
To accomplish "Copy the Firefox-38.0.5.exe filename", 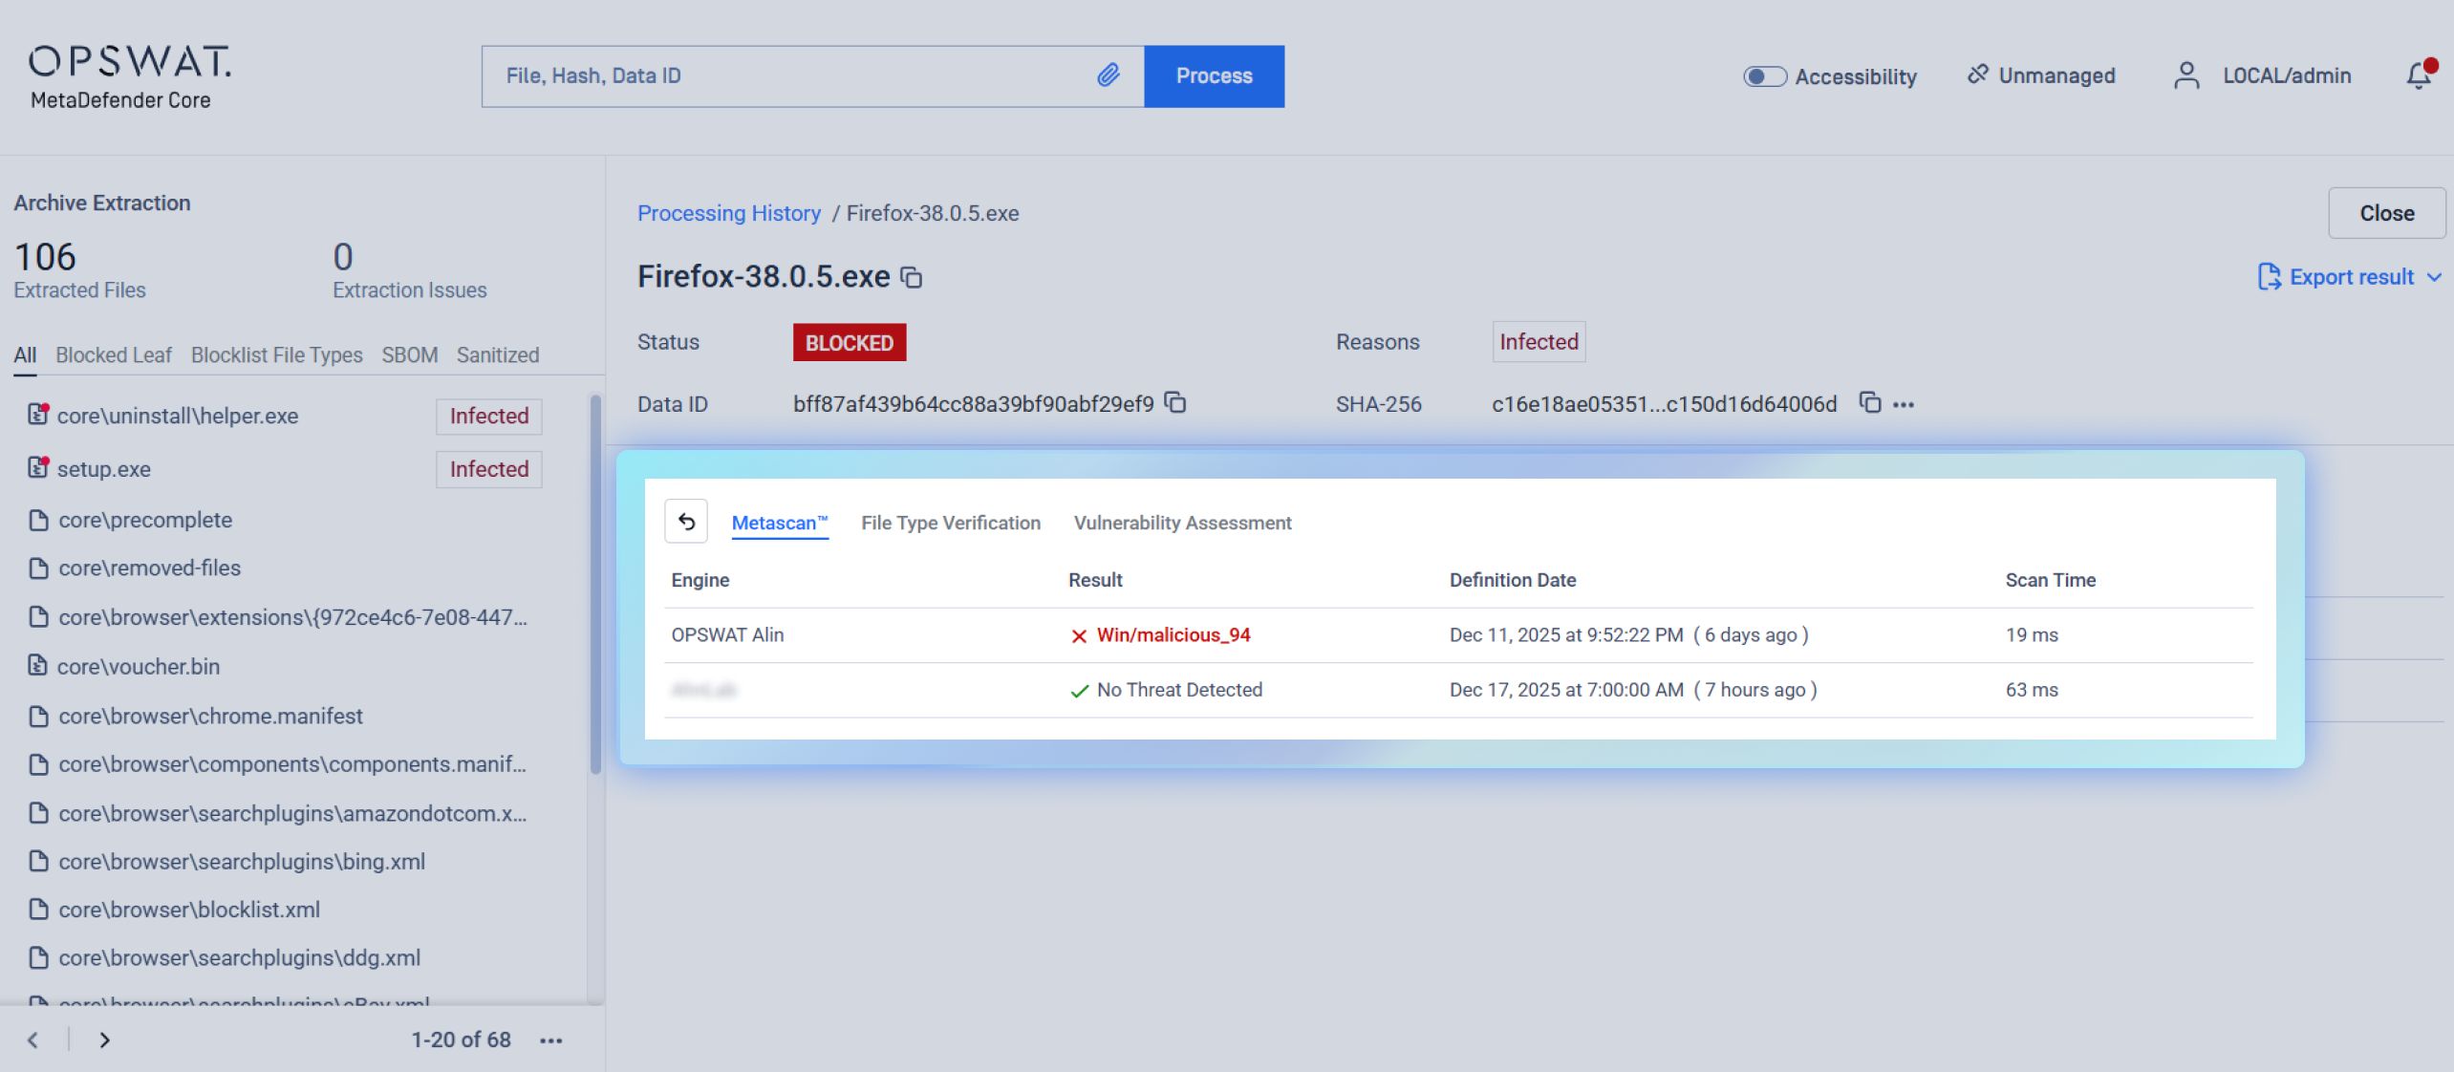I will (913, 278).
